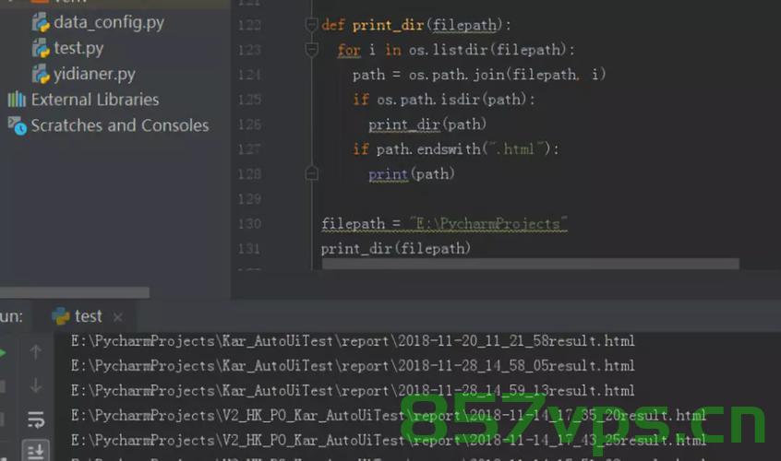Image resolution: width=781 pixels, height=461 pixels.
Task: Collapse the for loop fold marker
Action: point(311,49)
